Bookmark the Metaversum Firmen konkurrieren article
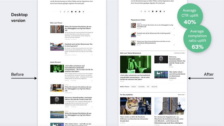 [174, 45]
